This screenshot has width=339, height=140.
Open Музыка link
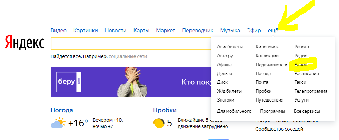[x=230, y=30]
